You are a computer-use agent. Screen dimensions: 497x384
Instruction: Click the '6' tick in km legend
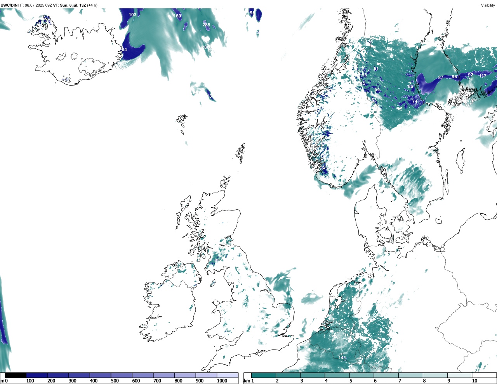pyautogui.click(x=375, y=381)
